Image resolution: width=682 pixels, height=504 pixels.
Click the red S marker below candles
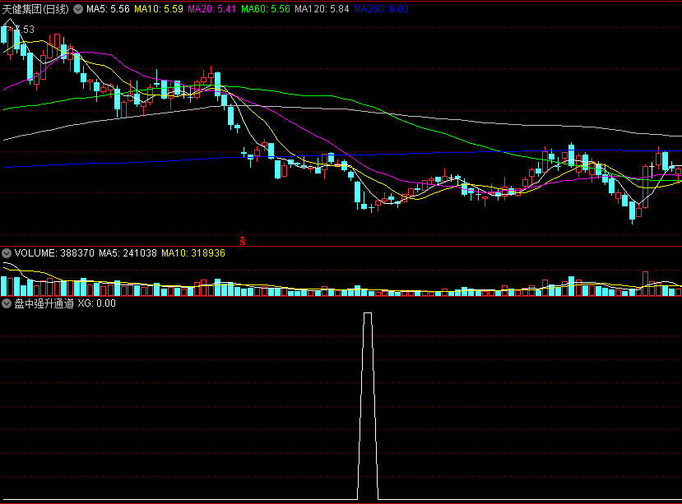click(242, 240)
